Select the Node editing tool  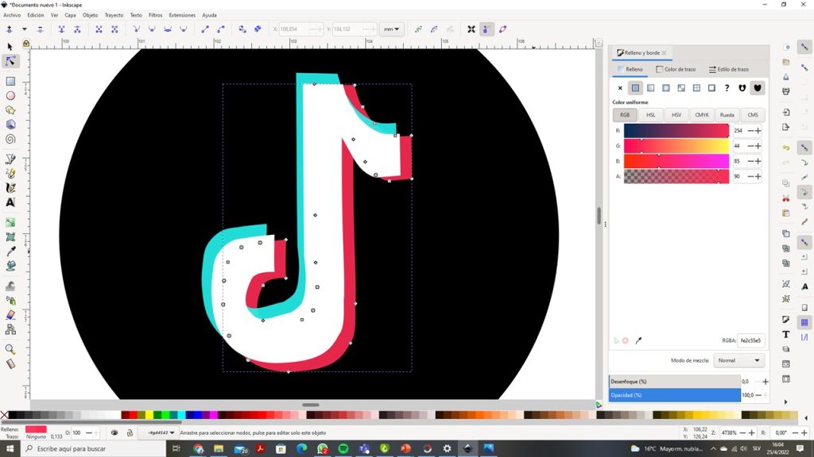(10, 61)
